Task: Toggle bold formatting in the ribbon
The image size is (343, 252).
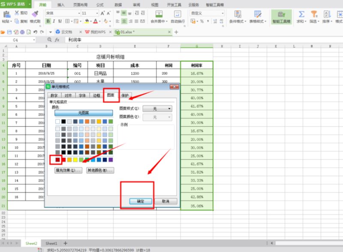Action: [x=53, y=21]
